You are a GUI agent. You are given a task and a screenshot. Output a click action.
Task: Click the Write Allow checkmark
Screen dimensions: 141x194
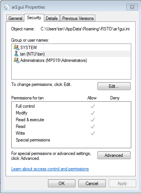tap(93, 133)
